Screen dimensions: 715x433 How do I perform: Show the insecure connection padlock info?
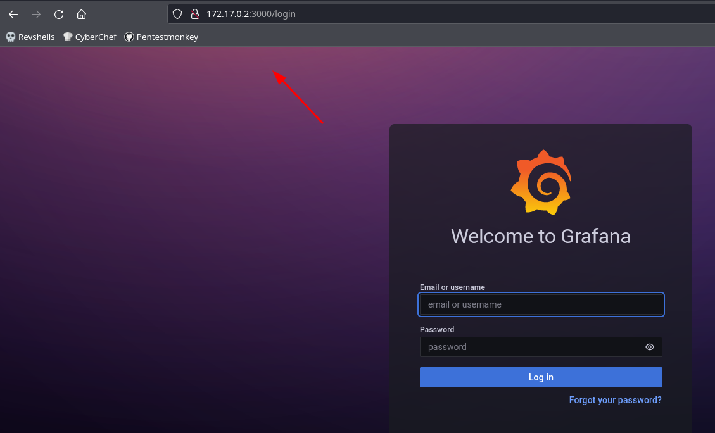[x=194, y=14]
